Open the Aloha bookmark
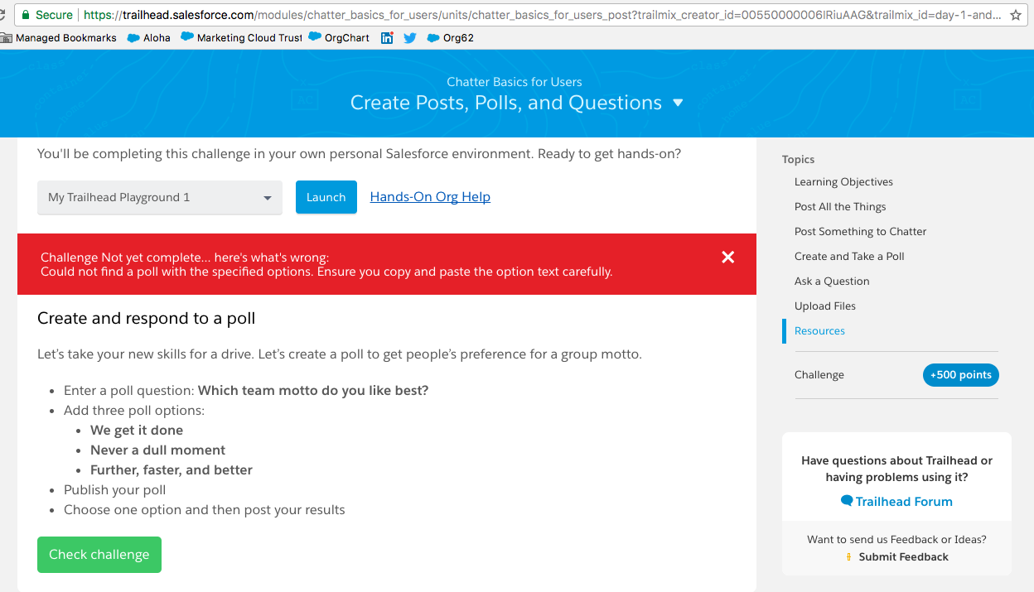 (149, 37)
